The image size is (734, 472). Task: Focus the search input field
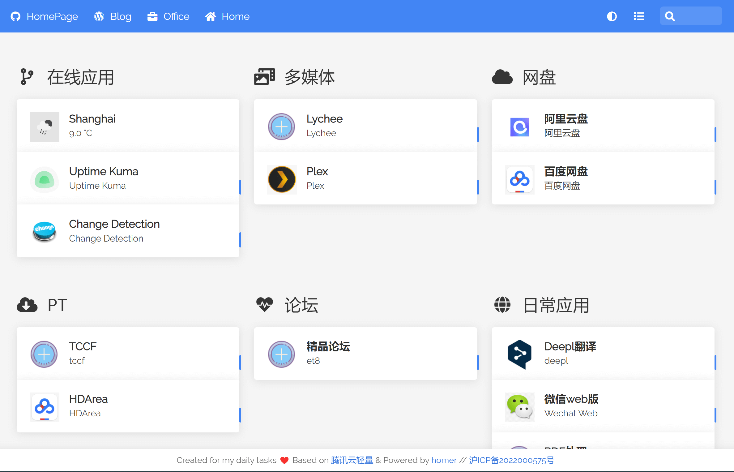(x=691, y=16)
